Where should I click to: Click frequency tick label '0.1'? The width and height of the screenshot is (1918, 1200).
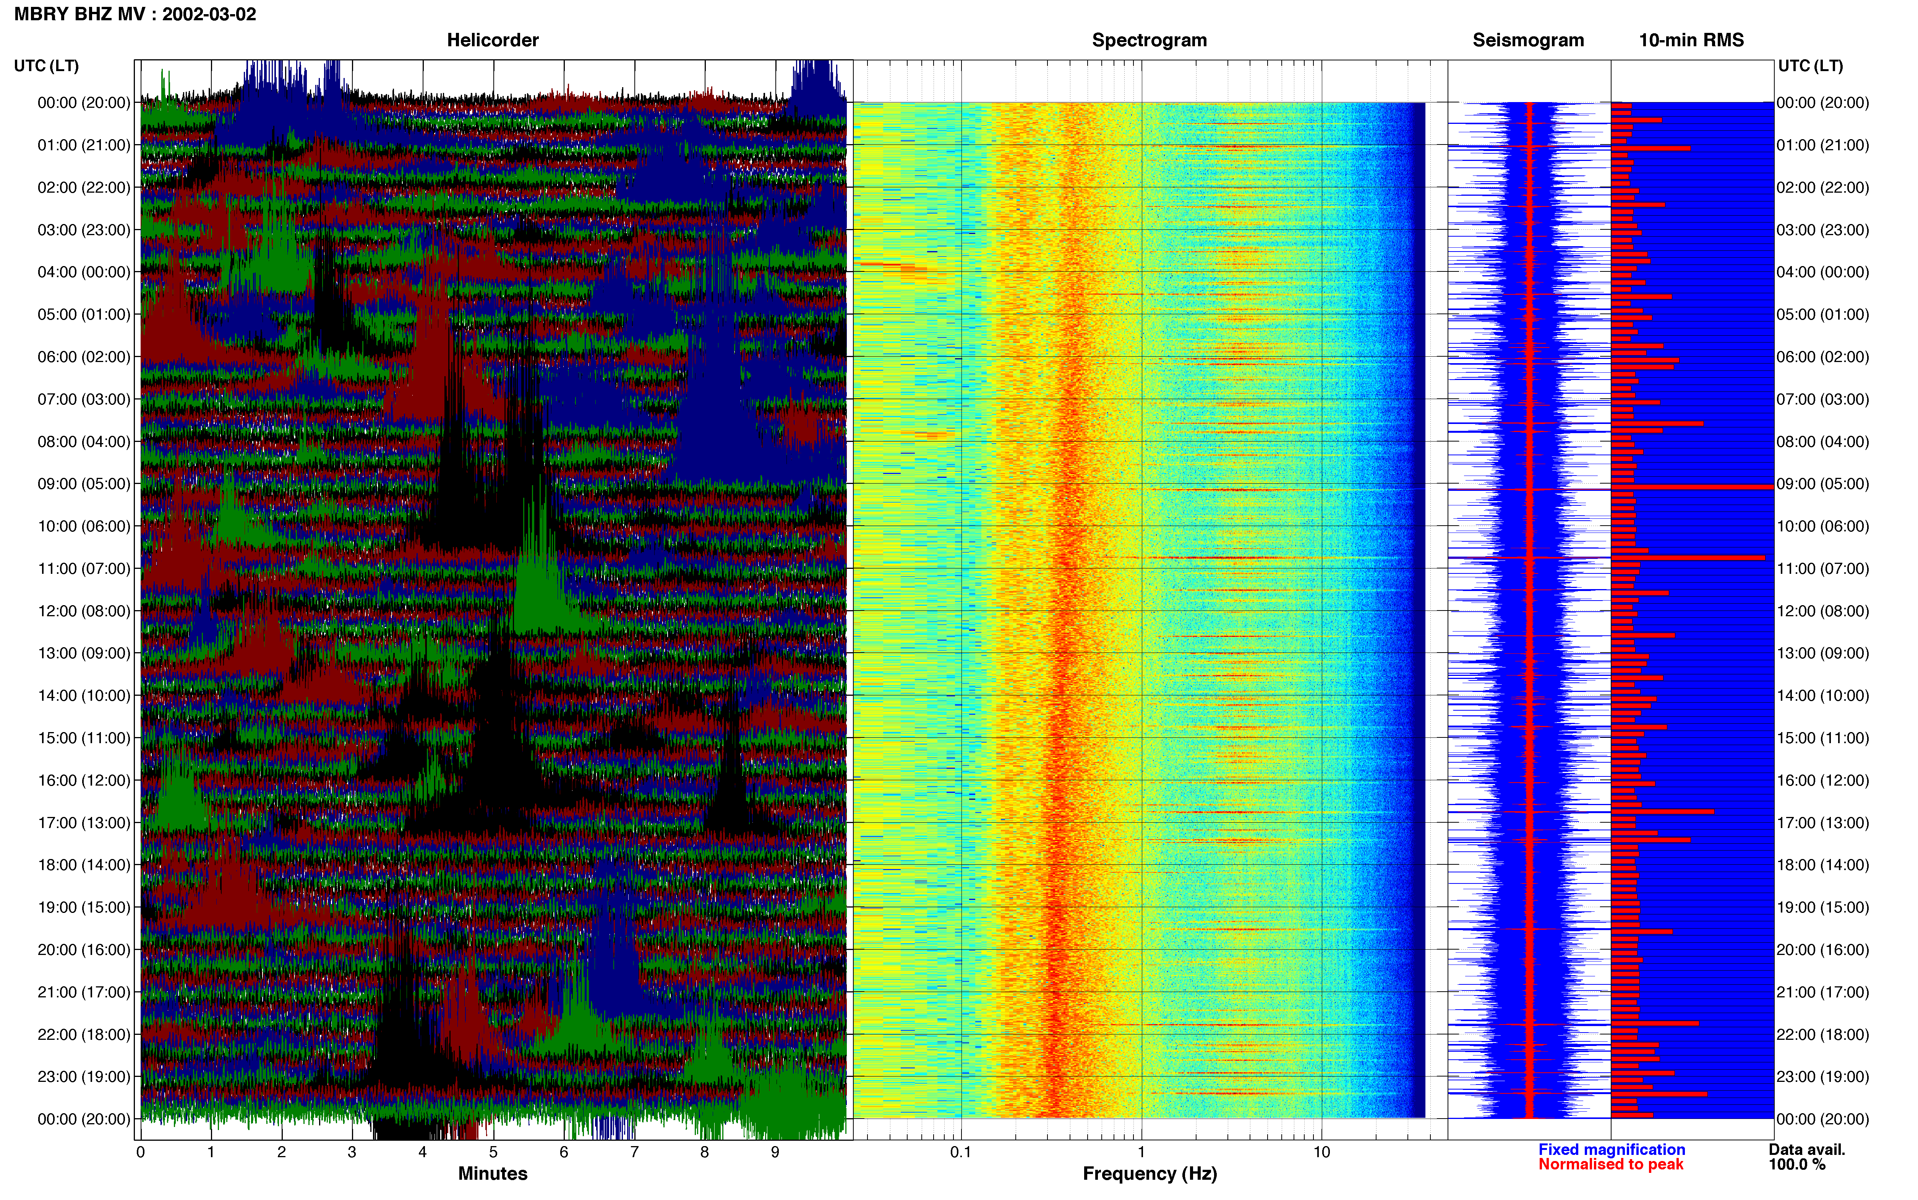click(961, 1152)
